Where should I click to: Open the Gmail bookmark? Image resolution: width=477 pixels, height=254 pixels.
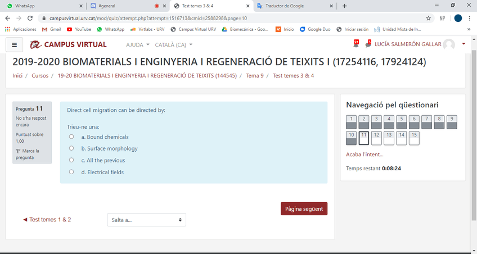click(x=51, y=29)
